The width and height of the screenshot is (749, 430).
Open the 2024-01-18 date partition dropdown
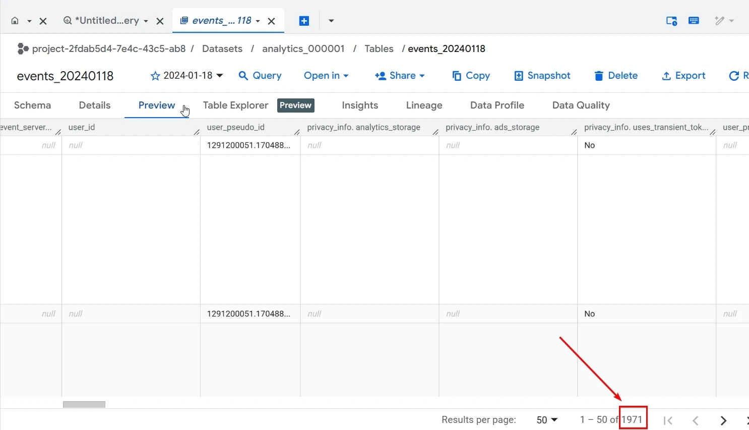pyautogui.click(x=193, y=76)
